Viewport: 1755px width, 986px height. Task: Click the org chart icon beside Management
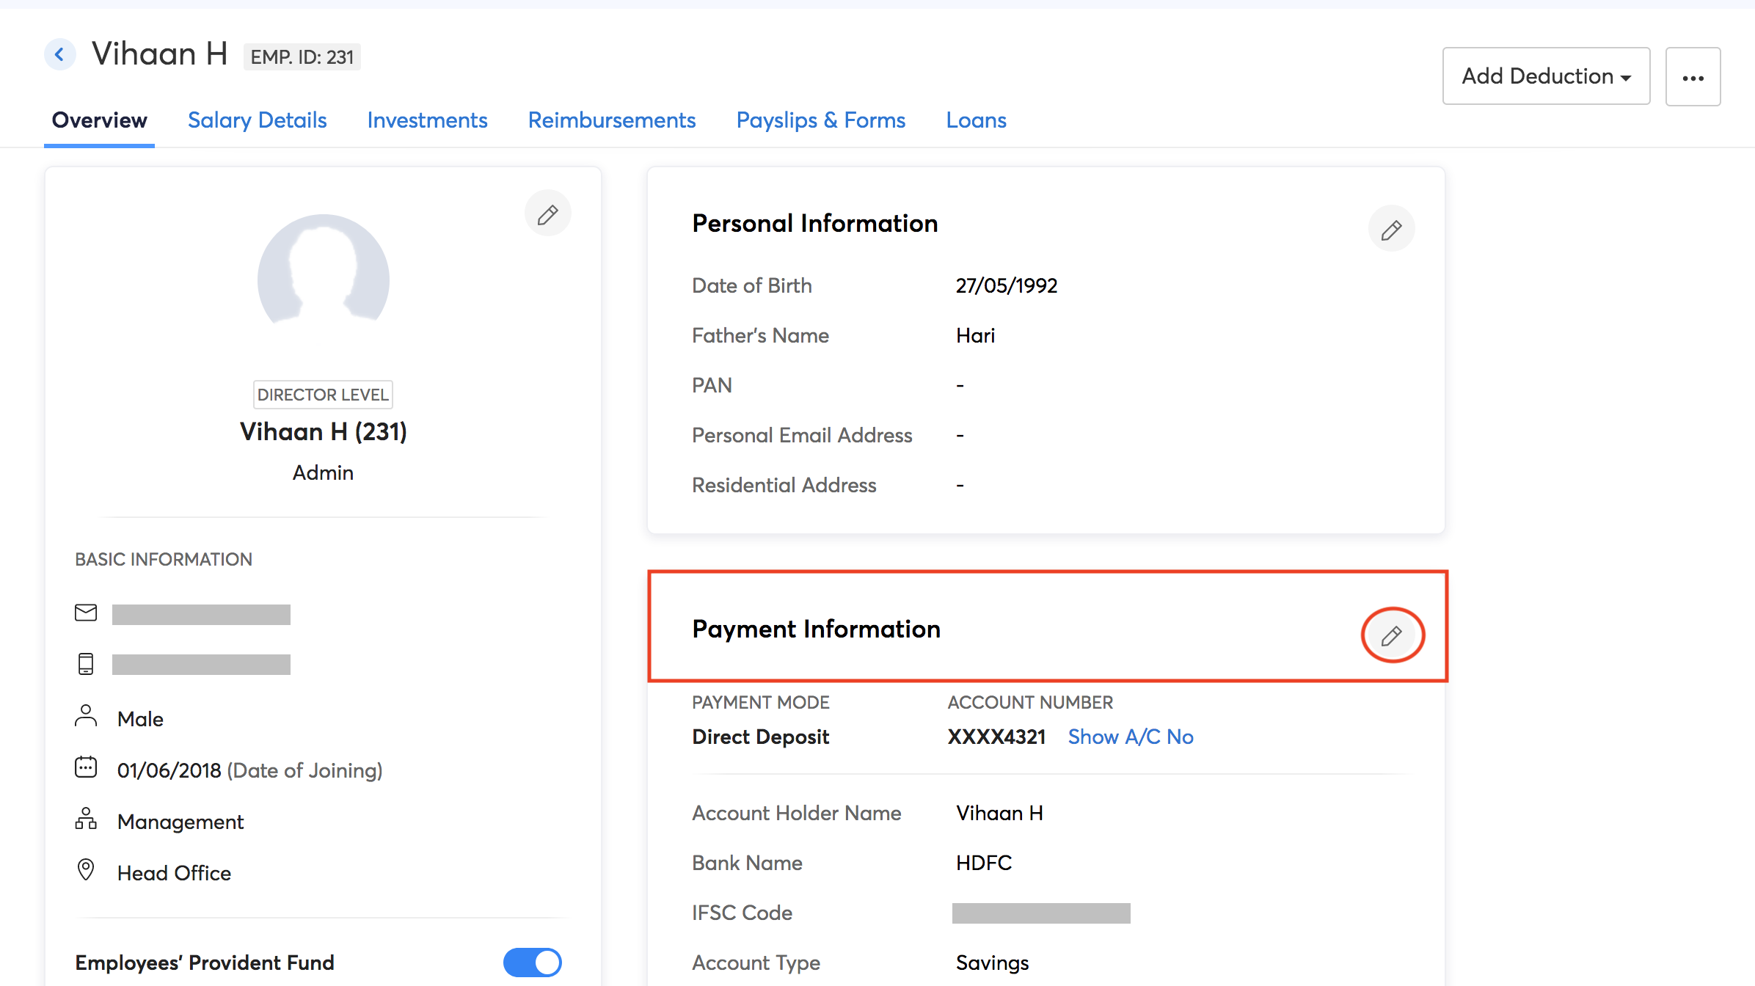[x=86, y=819]
